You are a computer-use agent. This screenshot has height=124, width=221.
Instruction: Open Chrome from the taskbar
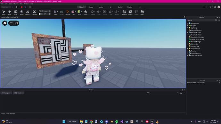pos(91,122)
